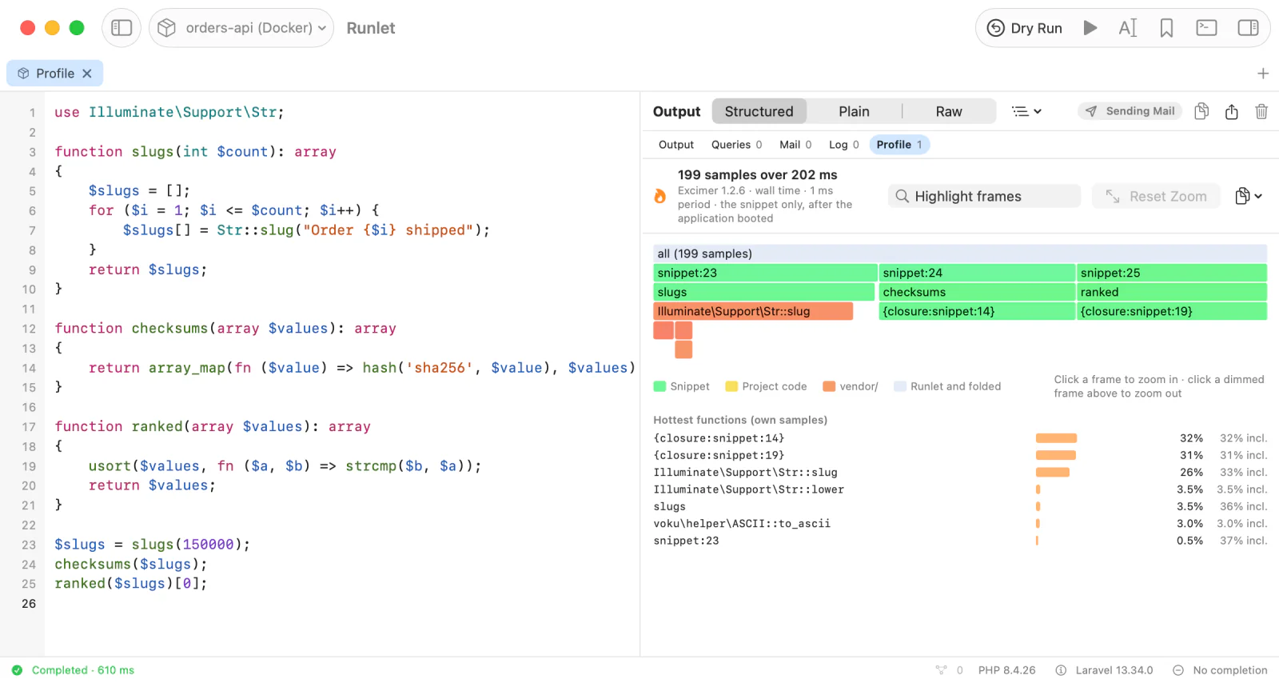Open the Mail sub-tab
Screen dimensions: 1279x683
[x=795, y=145]
